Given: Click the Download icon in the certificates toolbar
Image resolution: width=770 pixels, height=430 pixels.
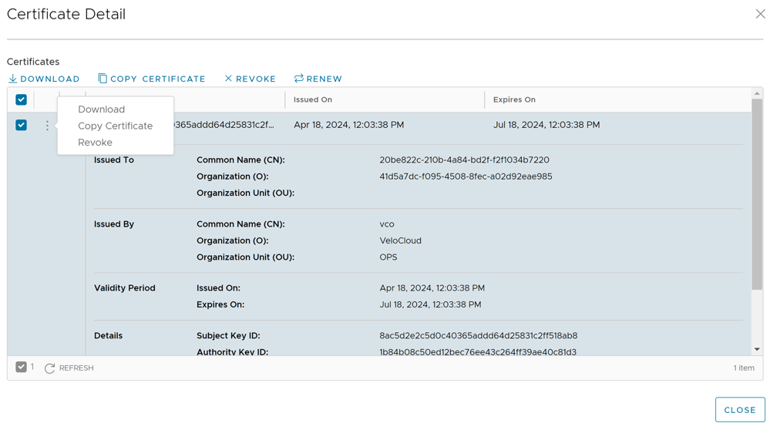Looking at the screenshot, I should click(13, 79).
